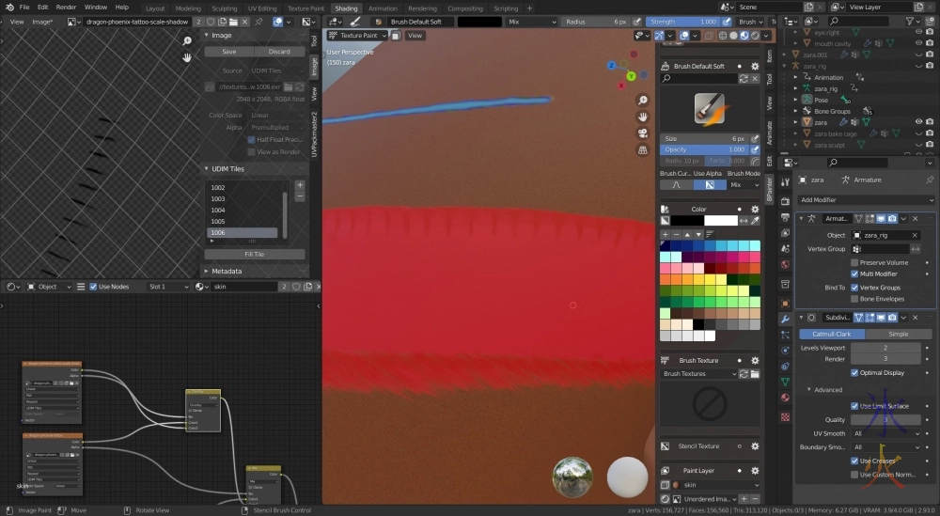Switch to the Sculpting workspace tab
Image resolution: width=940 pixels, height=516 pixels.
[225, 8]
